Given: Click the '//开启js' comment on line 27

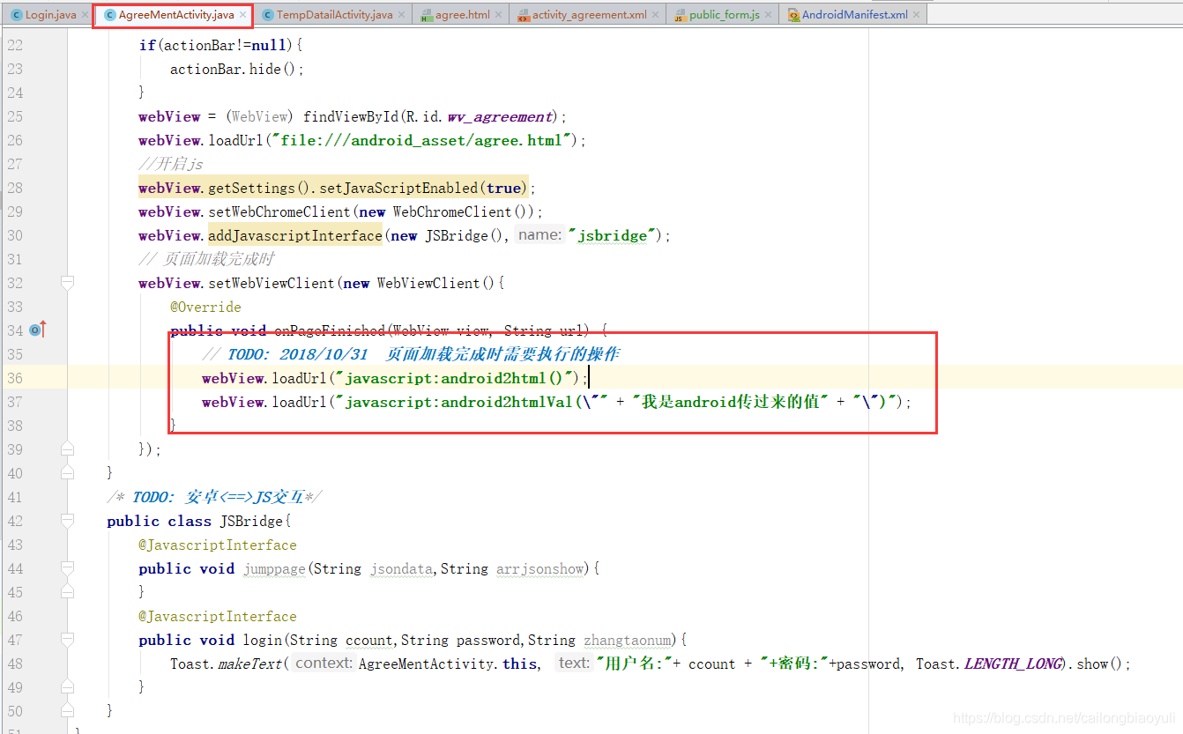Looking at the screenshot, I should click(x=171, y=164).
